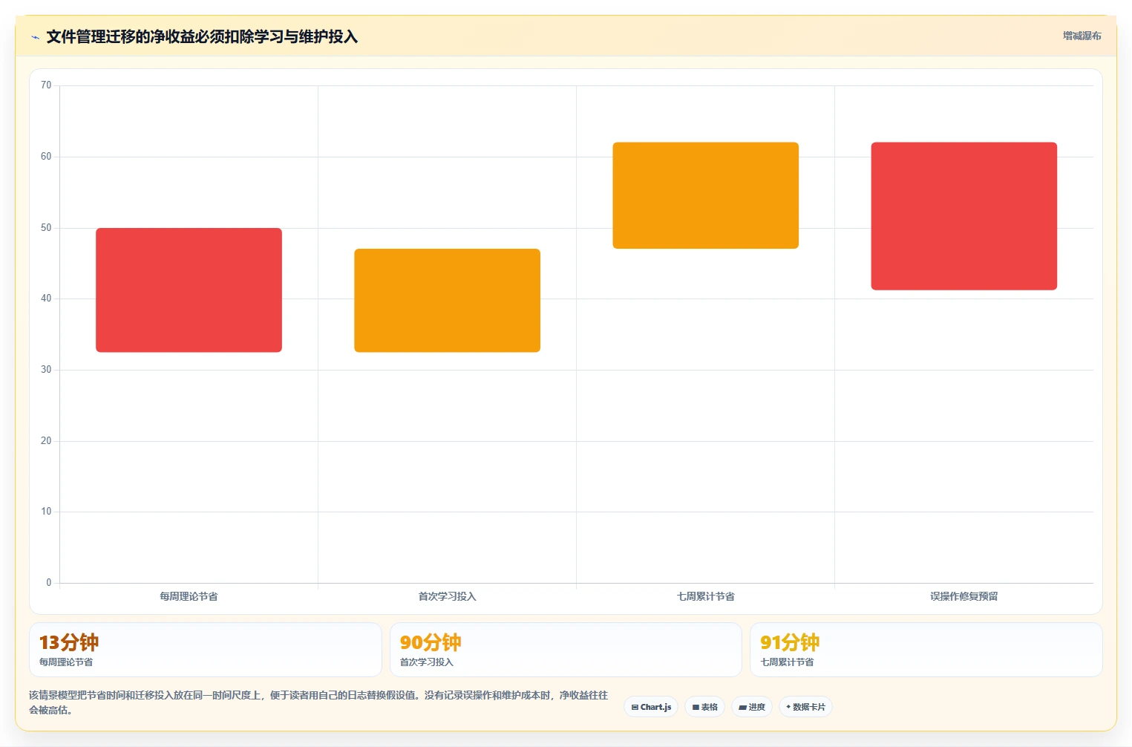Open the 90分钟 data card

566,650
